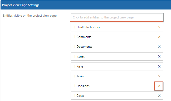Viewport: 171px width, 101px height.
Task: Remove Comments entity with X icon
Action: click(159, 37)
